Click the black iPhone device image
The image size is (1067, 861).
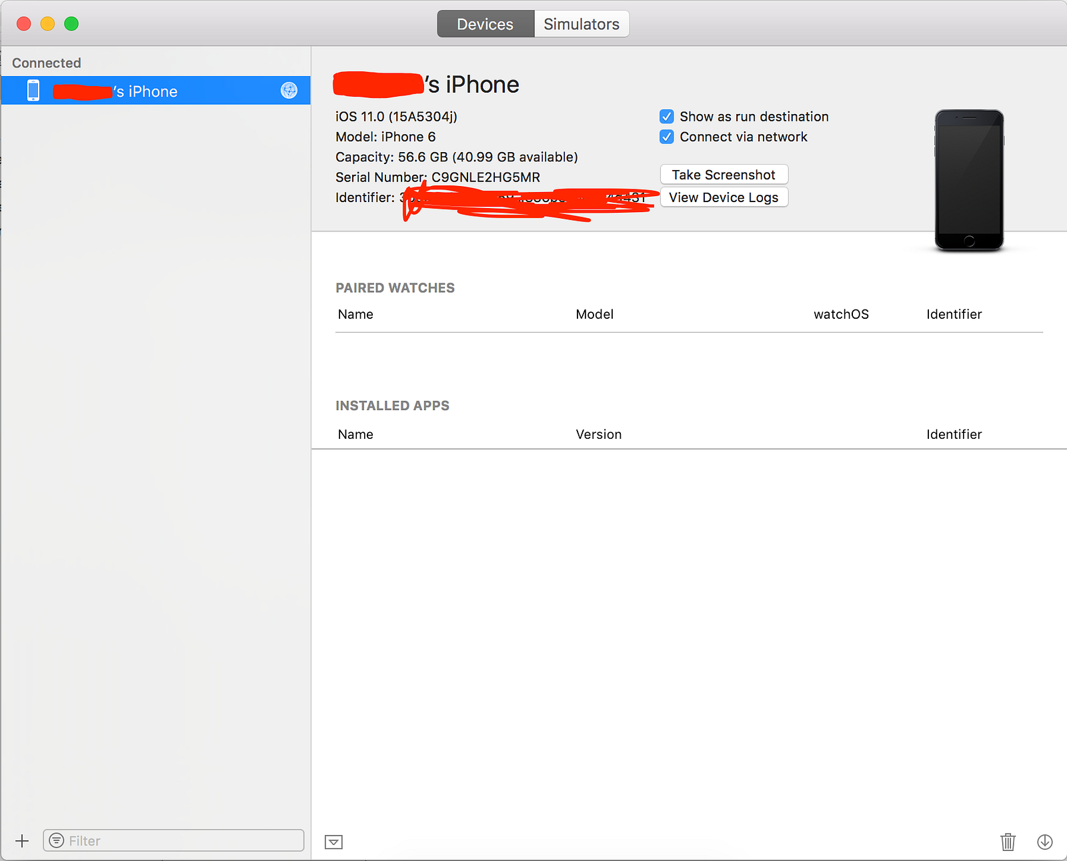click(x=969, y=180)
